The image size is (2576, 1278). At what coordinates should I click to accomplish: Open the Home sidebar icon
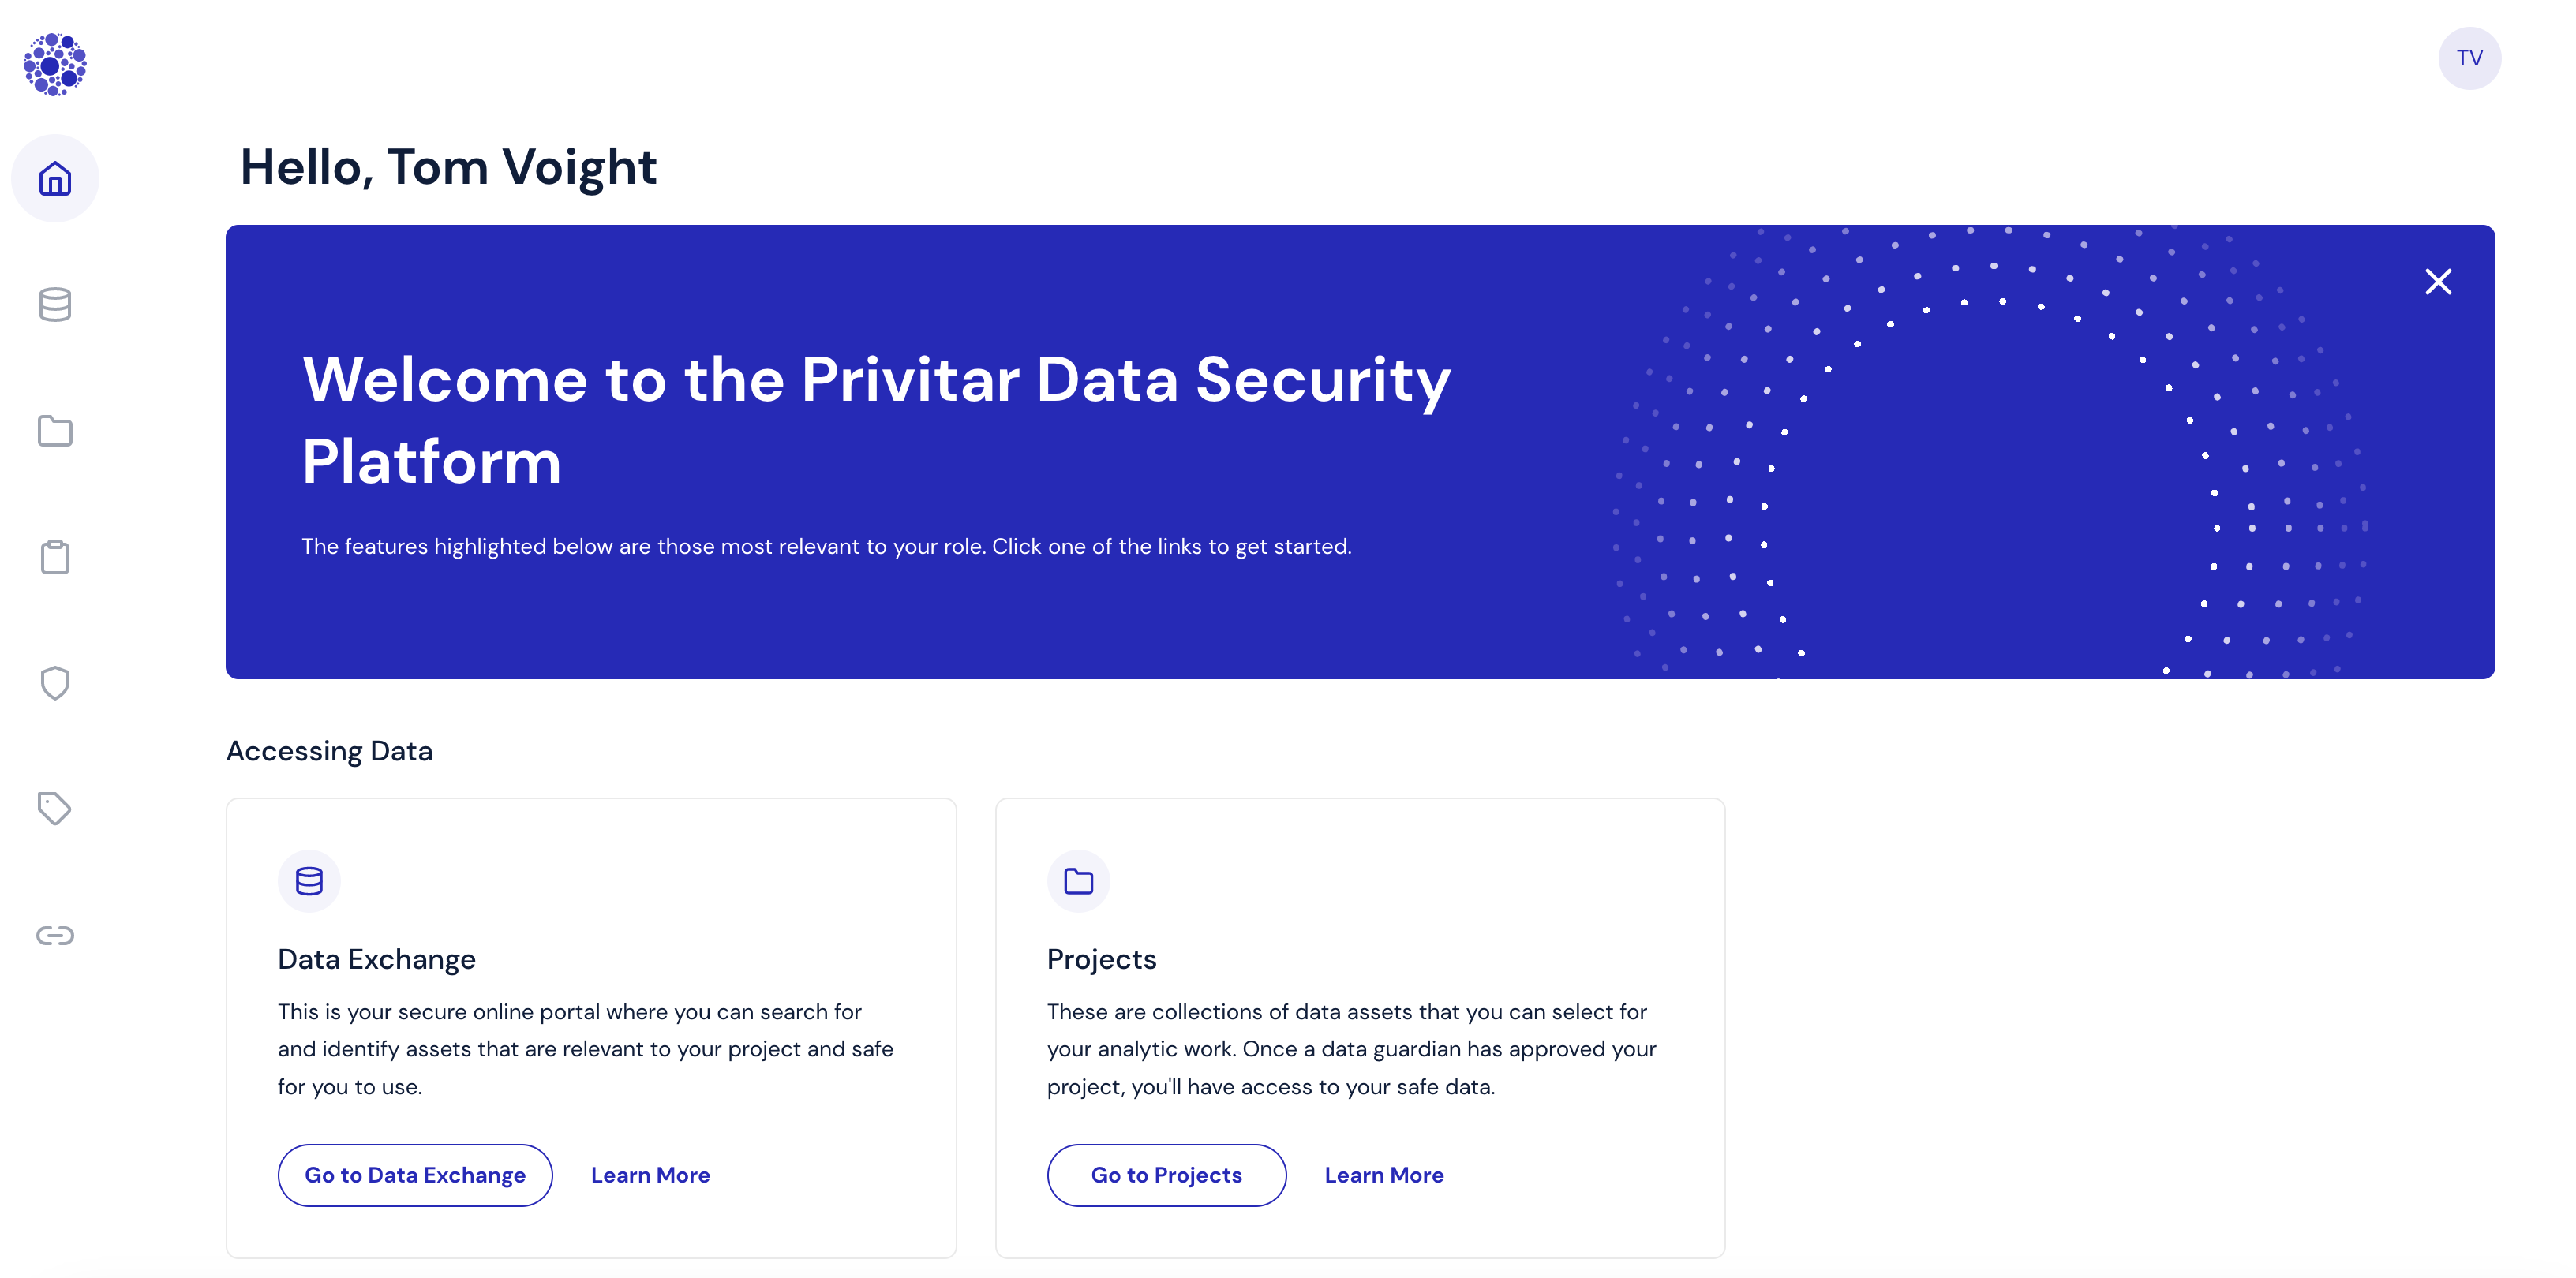[55, 179]
